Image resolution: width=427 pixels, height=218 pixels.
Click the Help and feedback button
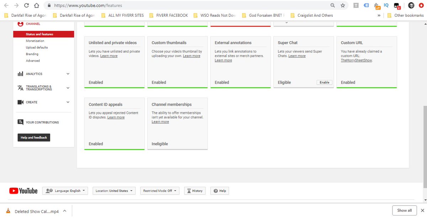click(34, 138)
